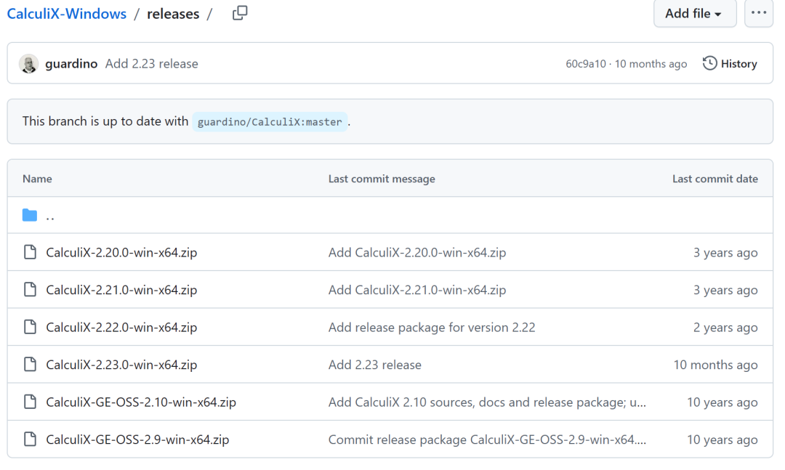
Task: Expand the Add file dropdown
Action: [694, 13]
